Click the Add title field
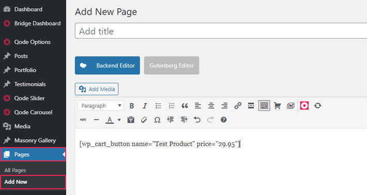 pyautogui.click(x=221, y=31)
